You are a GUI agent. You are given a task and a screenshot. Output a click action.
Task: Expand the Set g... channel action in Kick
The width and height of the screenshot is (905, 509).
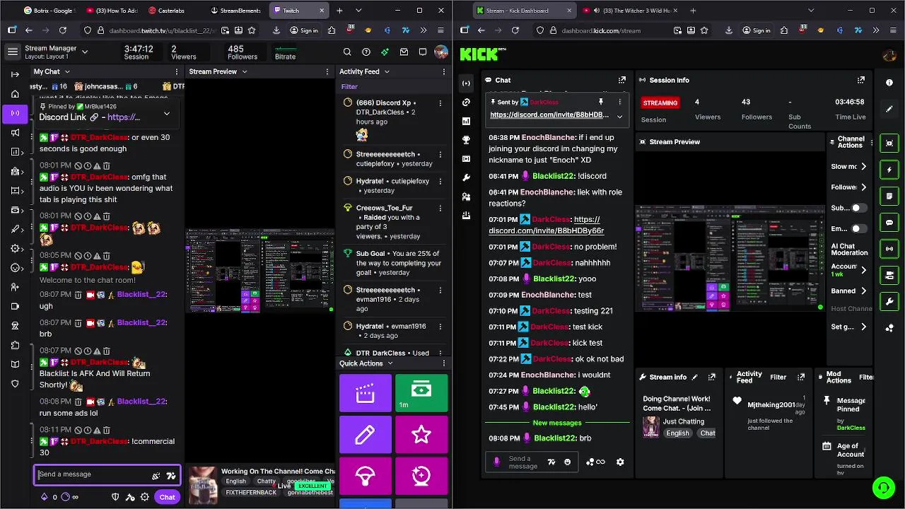coord(863,327)
